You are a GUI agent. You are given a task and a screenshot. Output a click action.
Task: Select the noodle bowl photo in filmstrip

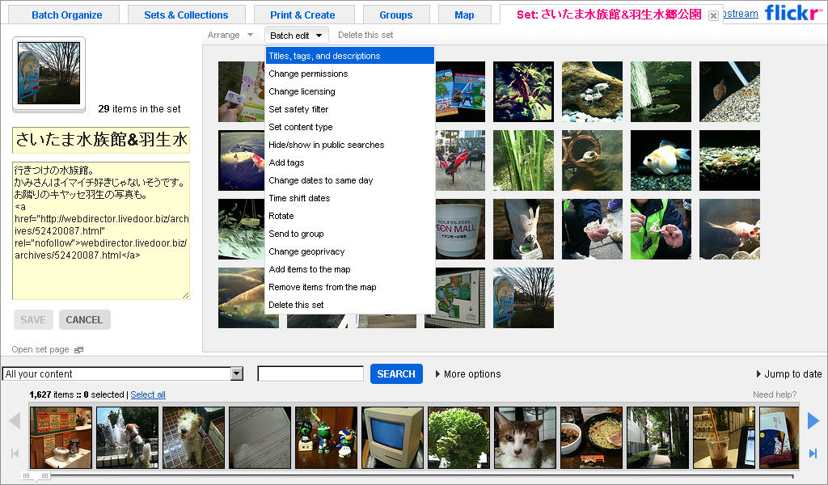(591, 437)
